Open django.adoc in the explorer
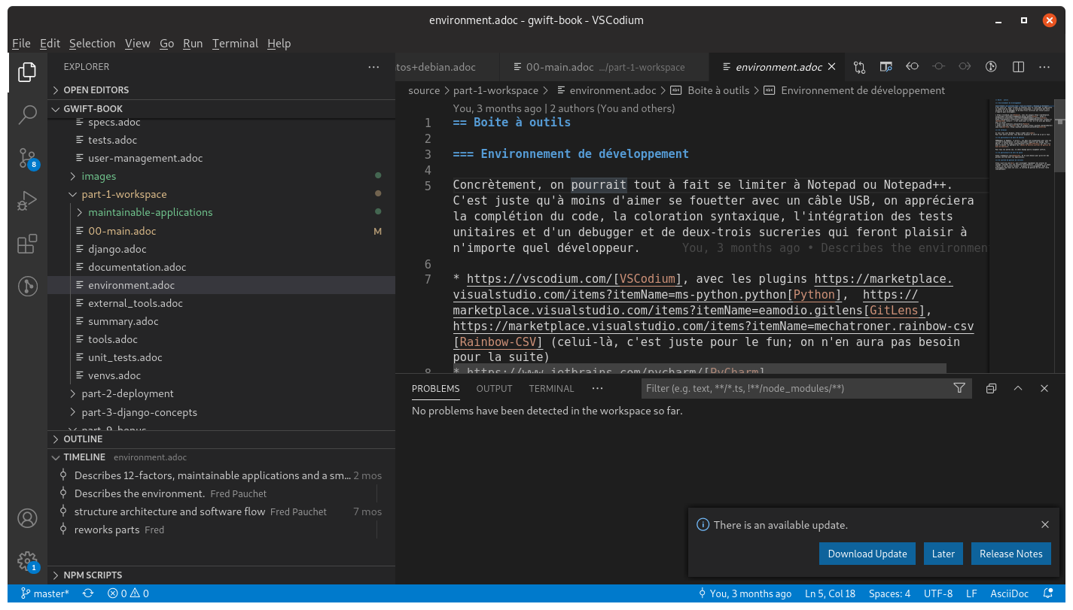The width and height of the screenshot is (1073, 610). 117,249
